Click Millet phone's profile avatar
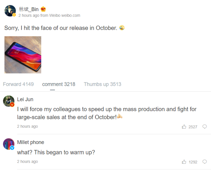The width and height of the screenshot is (211, 172). [x=9, y=144]
